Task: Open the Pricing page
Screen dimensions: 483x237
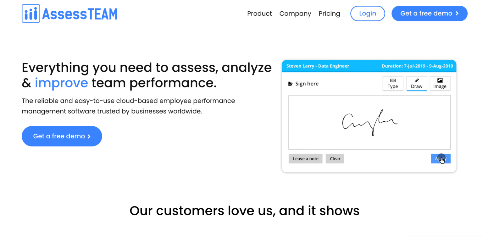Action: pyautogui.click(x=329, y=14)
